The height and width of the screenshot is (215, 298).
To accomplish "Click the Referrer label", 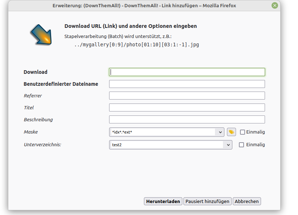I will (x=33, y=96).
